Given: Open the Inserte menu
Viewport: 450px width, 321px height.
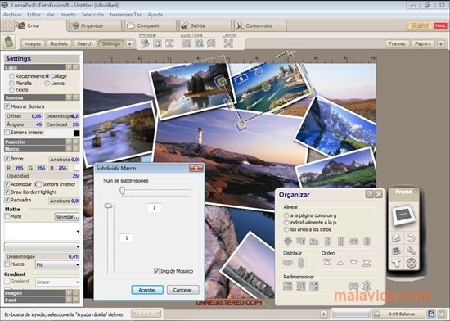Looking at the screenshot, I should point(68,15).
